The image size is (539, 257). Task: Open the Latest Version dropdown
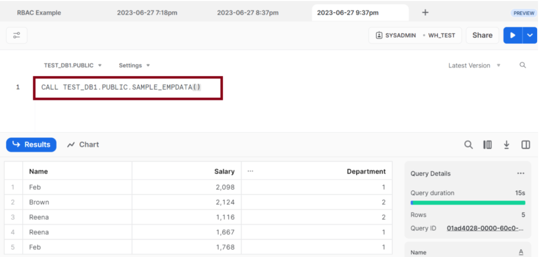pos(475,65)
